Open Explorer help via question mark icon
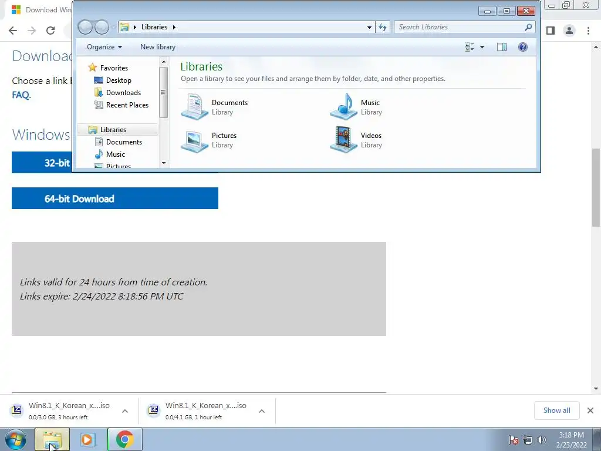Screen dimensions: 601x451 point(523,47)
